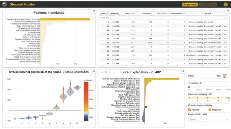Click the reset axes icon in Local Explanation toolbar
The width and height of the screenshot is (231, 129).
coord(114,72)
